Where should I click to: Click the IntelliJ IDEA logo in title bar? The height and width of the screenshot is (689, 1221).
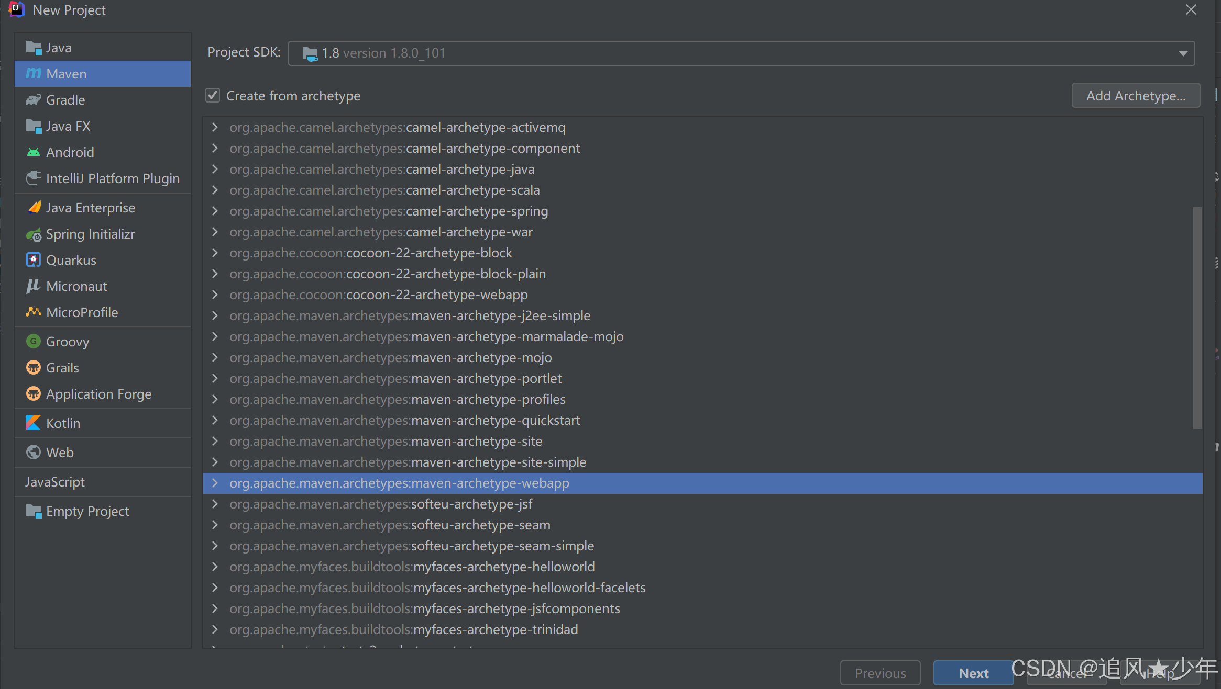(x=17, y=9)
